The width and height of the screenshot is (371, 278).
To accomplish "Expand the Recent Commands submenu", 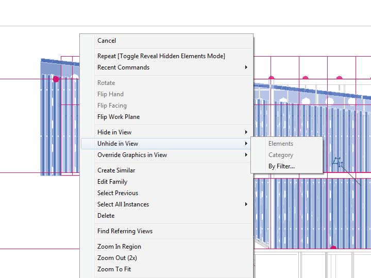I will [123, 67].
